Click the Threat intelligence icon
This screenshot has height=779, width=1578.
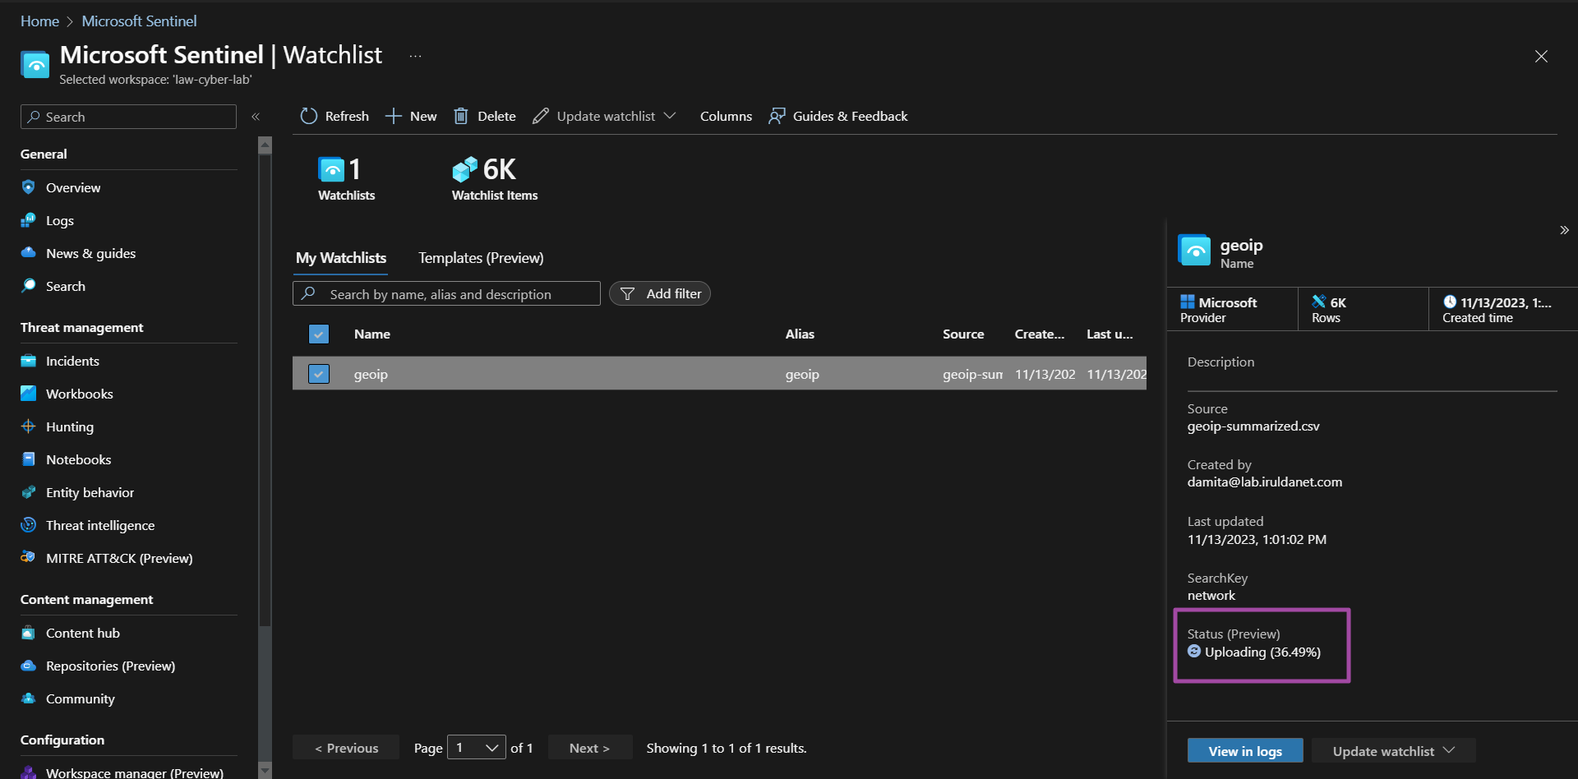(x=29, y=525)
